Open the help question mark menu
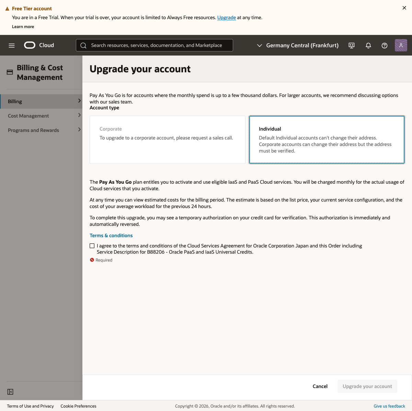This screenshot has height=411, width=412. 385,45
